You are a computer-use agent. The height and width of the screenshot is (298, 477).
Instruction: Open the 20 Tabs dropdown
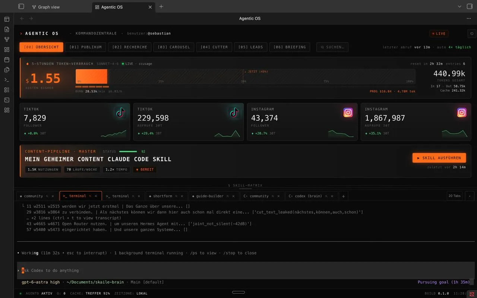(455, 196)
